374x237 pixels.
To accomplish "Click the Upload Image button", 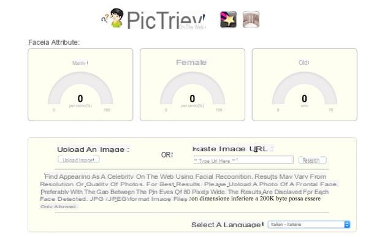I will point(78,160).
